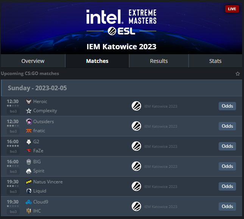The image size is (244, 219).
Task: Click the Complexity team name
Action: click(45, 111)
